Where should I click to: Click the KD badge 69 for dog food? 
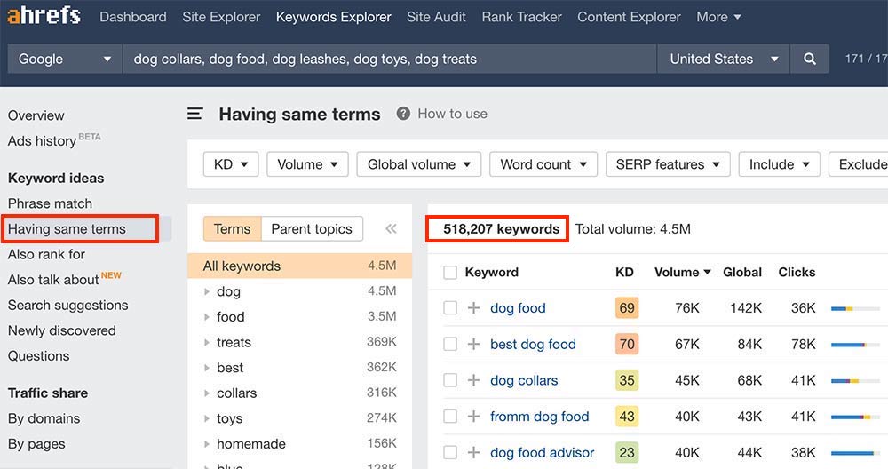627,308
